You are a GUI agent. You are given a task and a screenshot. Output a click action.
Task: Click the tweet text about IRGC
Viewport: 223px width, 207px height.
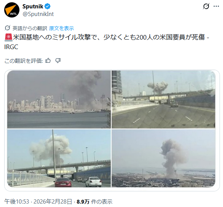107,42
